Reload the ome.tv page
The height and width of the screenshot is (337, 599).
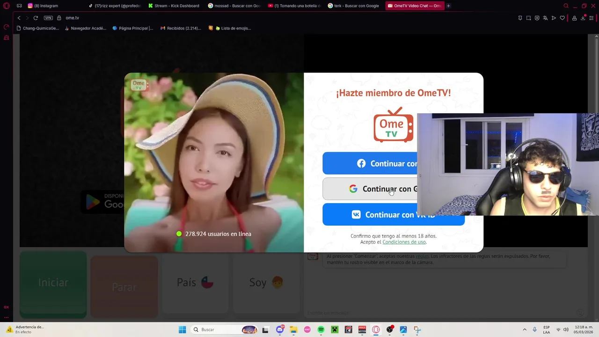[x=36, y=18]
